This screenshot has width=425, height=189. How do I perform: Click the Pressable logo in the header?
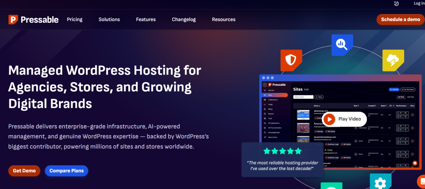(33, 19)
